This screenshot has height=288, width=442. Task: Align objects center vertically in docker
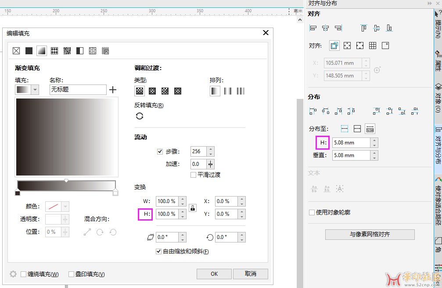pyautogui.click(x=377, y=28)
